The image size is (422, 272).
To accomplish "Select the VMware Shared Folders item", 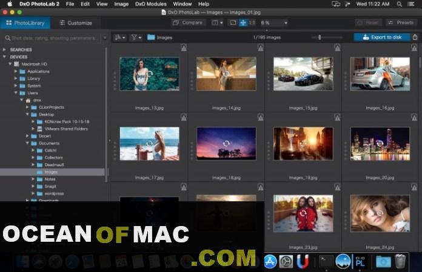I will click(x=66, y=129).
